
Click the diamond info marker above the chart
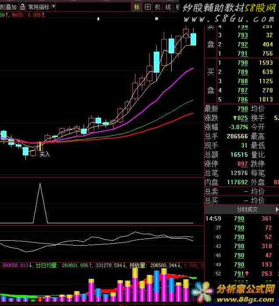pyautogui.click(x=99, y=19)
